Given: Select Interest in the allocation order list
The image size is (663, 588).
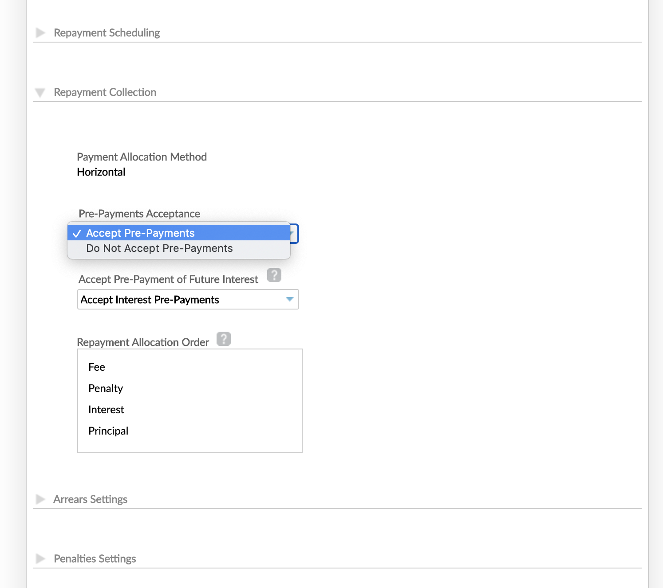Looking at the screenshot, I should (106, 409).
